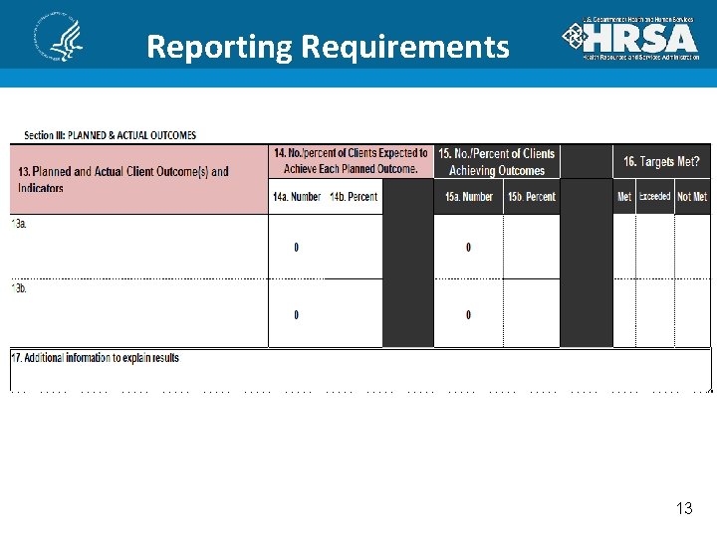Click the Not Met column header
717x537 pixels.
click(x=692, y=197)
